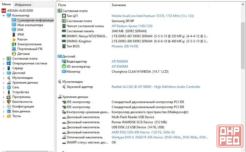246x152 pixels.
Task: Select the DIMM1: Nanya NT2GT64U8 row
Action: point(135,36)
